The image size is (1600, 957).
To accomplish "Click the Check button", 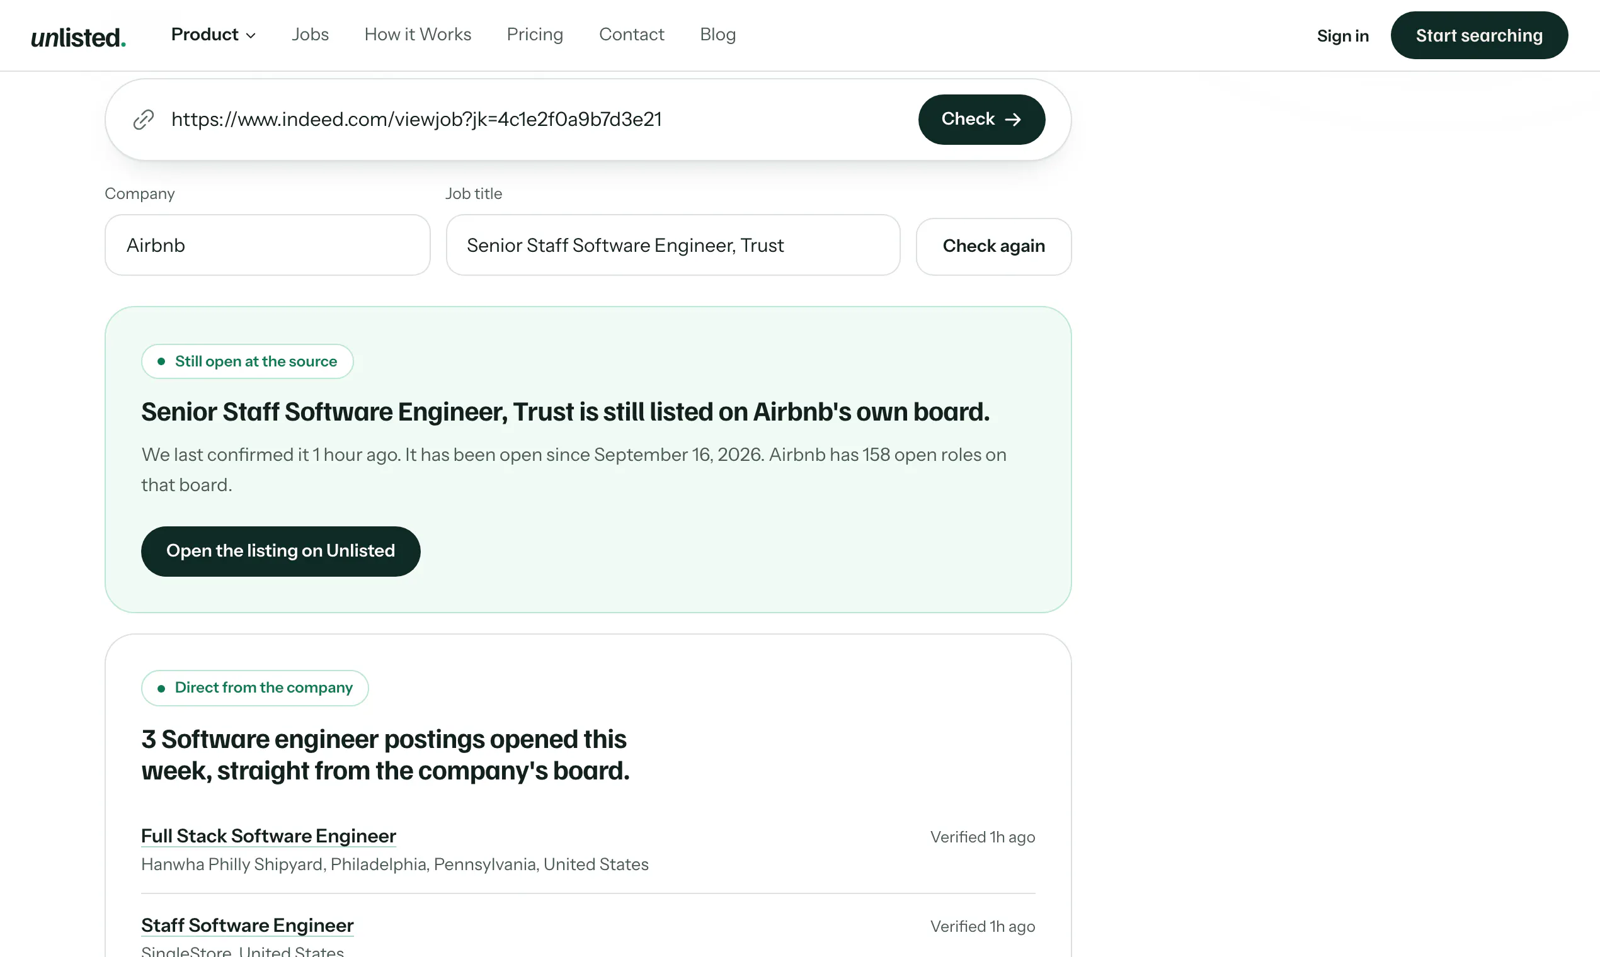I will (x=981, y=119).
